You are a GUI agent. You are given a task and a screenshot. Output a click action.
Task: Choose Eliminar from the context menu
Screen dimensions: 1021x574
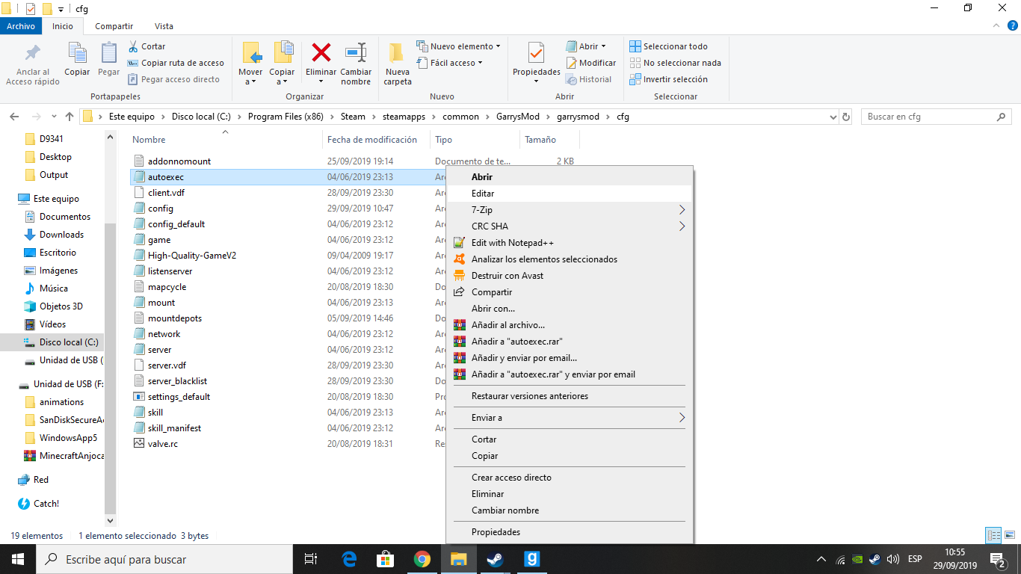pyautogui.click(x=570, y=494)
